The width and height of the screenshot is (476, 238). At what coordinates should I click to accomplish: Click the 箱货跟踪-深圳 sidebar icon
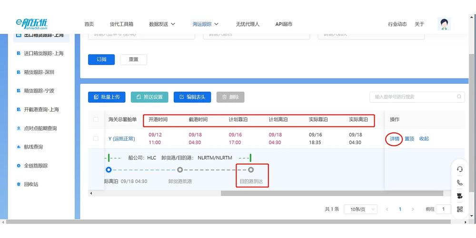coord(19,72)
